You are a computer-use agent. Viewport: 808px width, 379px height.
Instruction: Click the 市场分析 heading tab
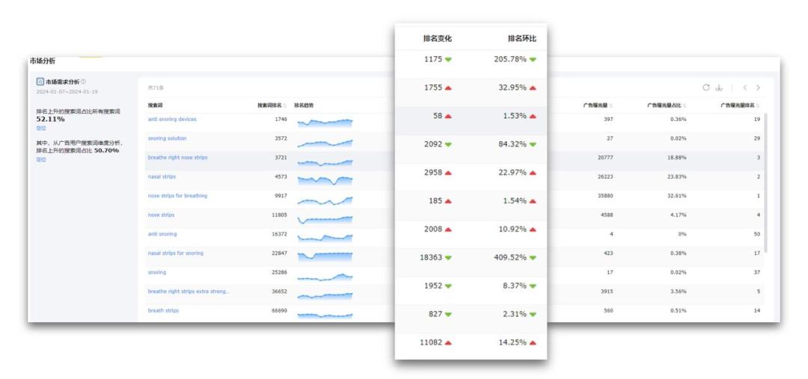[42, 61]
